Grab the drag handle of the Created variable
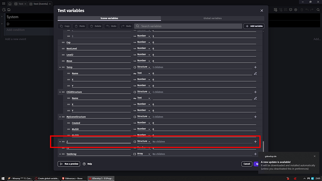322x181 pixels. [69, 123]
